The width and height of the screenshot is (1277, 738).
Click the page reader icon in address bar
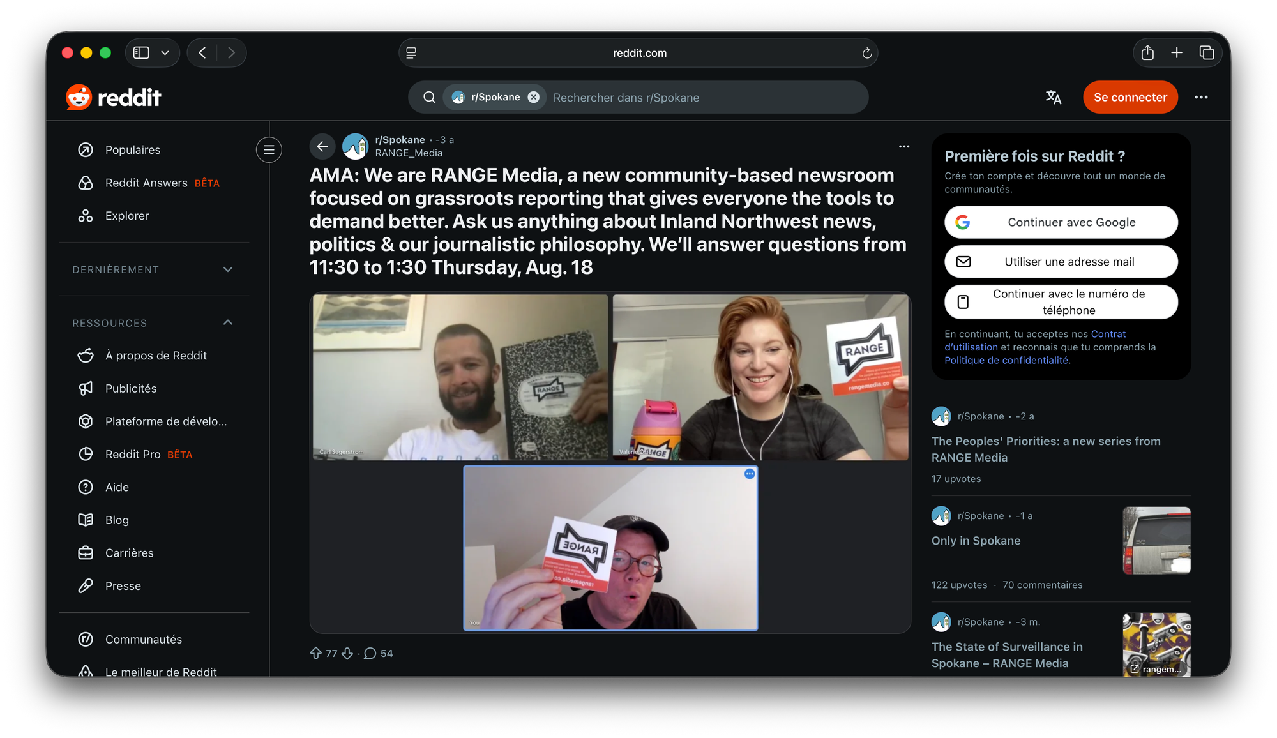pyautogui.click(x=411, y=53)
